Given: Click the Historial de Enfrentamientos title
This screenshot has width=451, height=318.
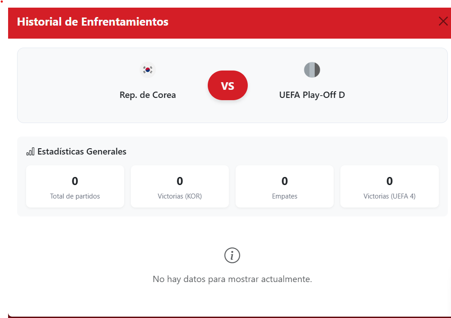Looking at the screenshot, I should point(93,22).
